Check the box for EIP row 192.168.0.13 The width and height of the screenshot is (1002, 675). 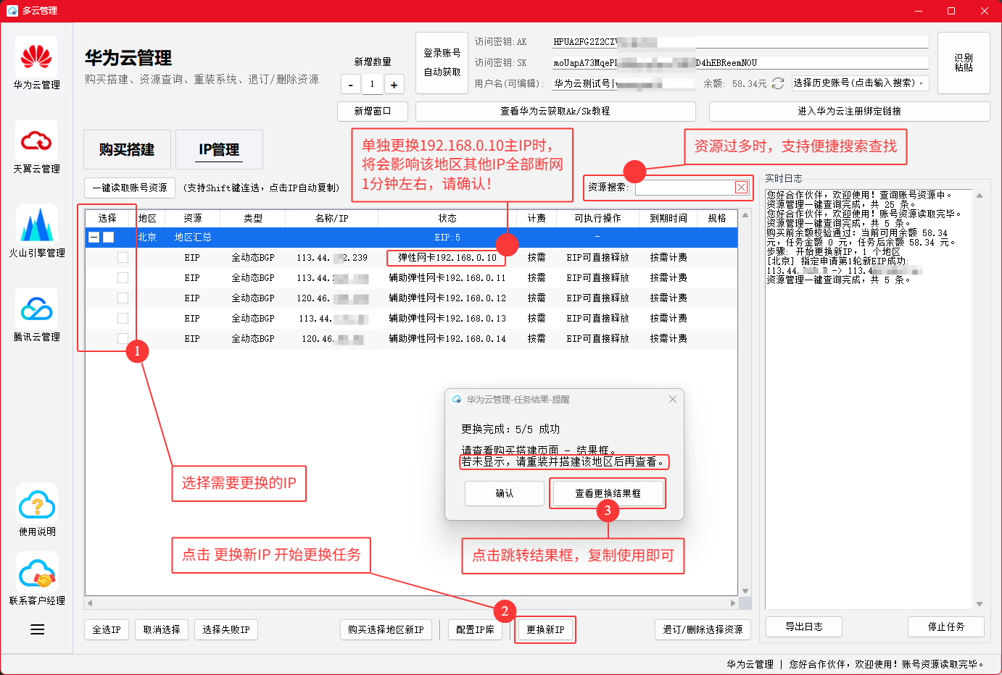pos(123,318)
